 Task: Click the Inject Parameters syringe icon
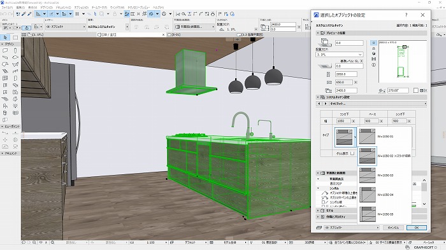(x=29, y=14)
